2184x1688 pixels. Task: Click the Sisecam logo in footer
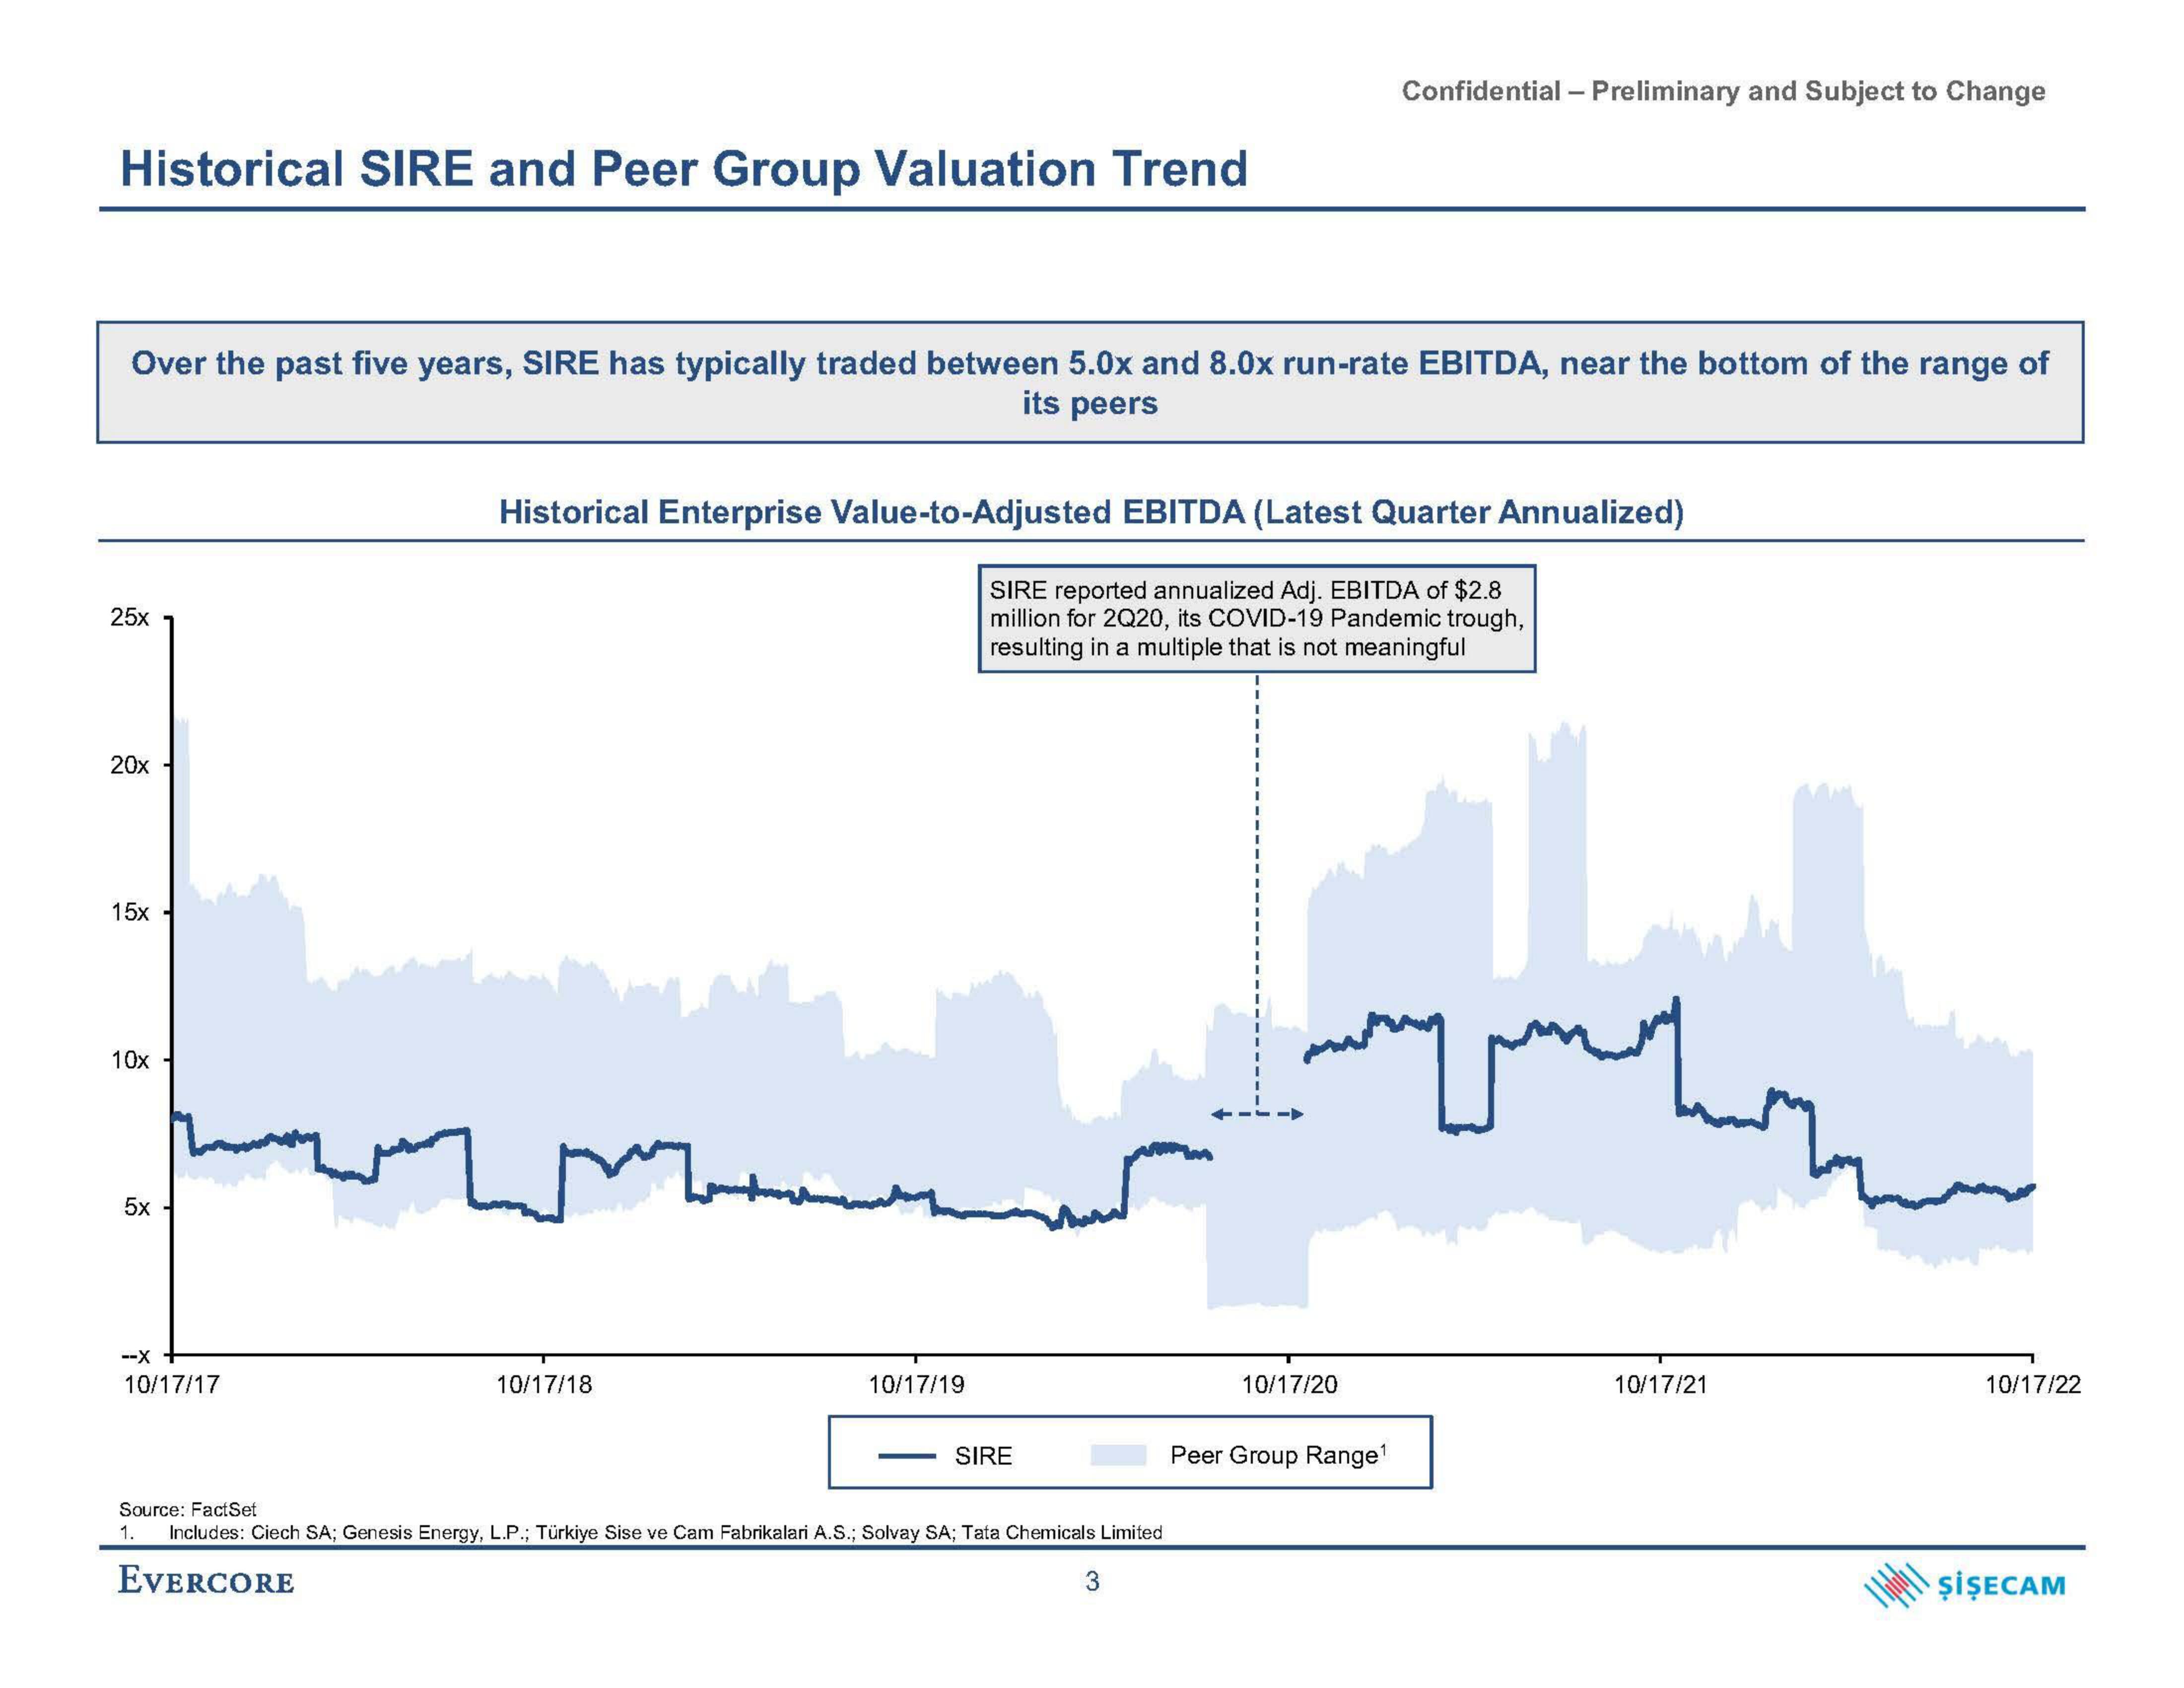[x=1965, y=1585]
